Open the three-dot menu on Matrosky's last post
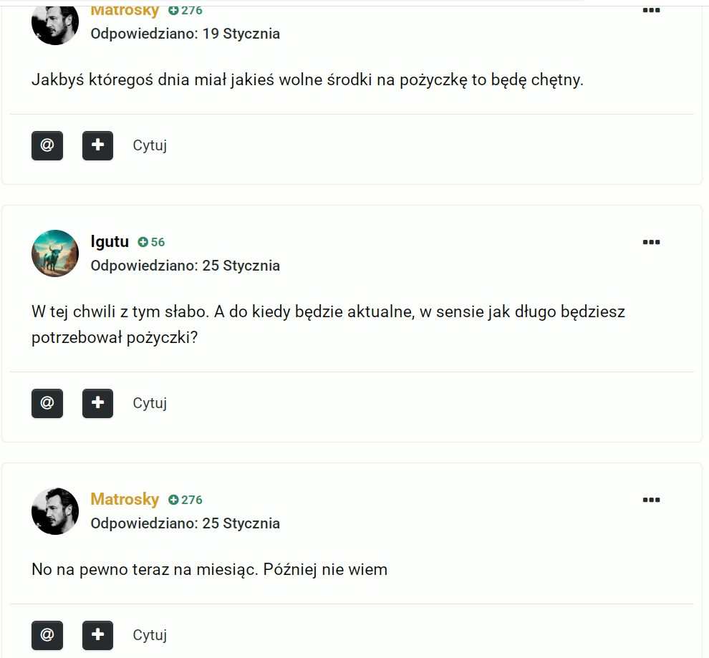The width and height of the screenshot is (709, 658). tap(651, 500)
